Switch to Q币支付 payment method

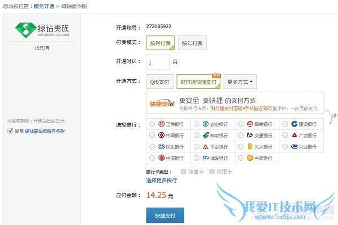[159, 82]
